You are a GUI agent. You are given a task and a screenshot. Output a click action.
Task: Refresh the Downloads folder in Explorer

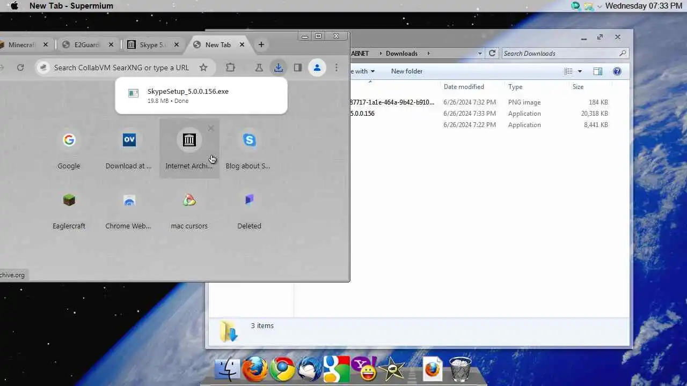492,53
